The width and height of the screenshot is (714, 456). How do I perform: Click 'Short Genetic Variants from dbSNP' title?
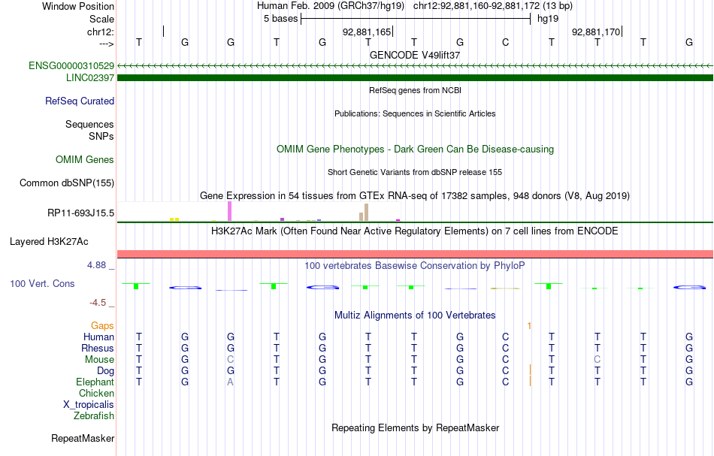point(415,172)
